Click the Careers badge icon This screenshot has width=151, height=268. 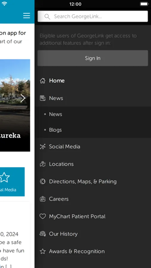coord(43,199)
